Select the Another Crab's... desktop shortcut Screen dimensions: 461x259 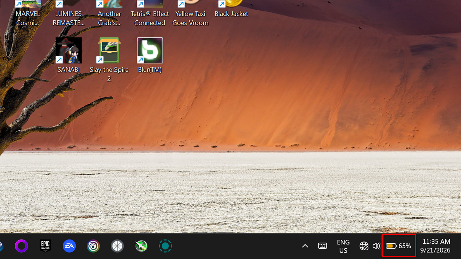point(109,13)
